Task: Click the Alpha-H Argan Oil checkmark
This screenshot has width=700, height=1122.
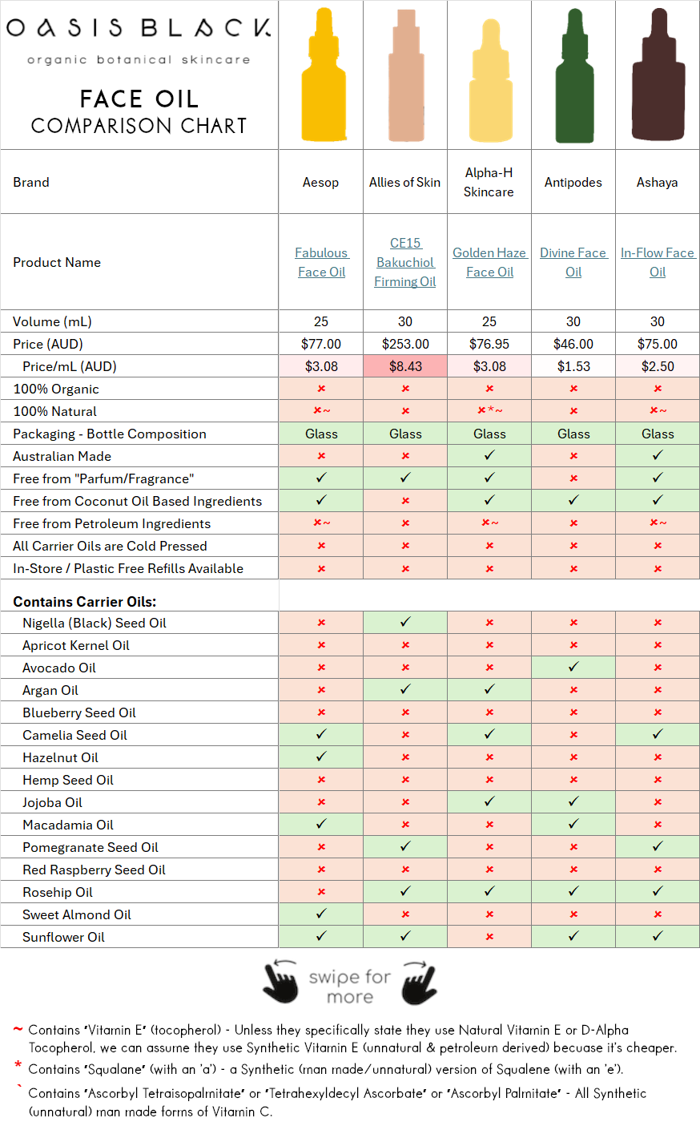Action: (x=489, y=689)
